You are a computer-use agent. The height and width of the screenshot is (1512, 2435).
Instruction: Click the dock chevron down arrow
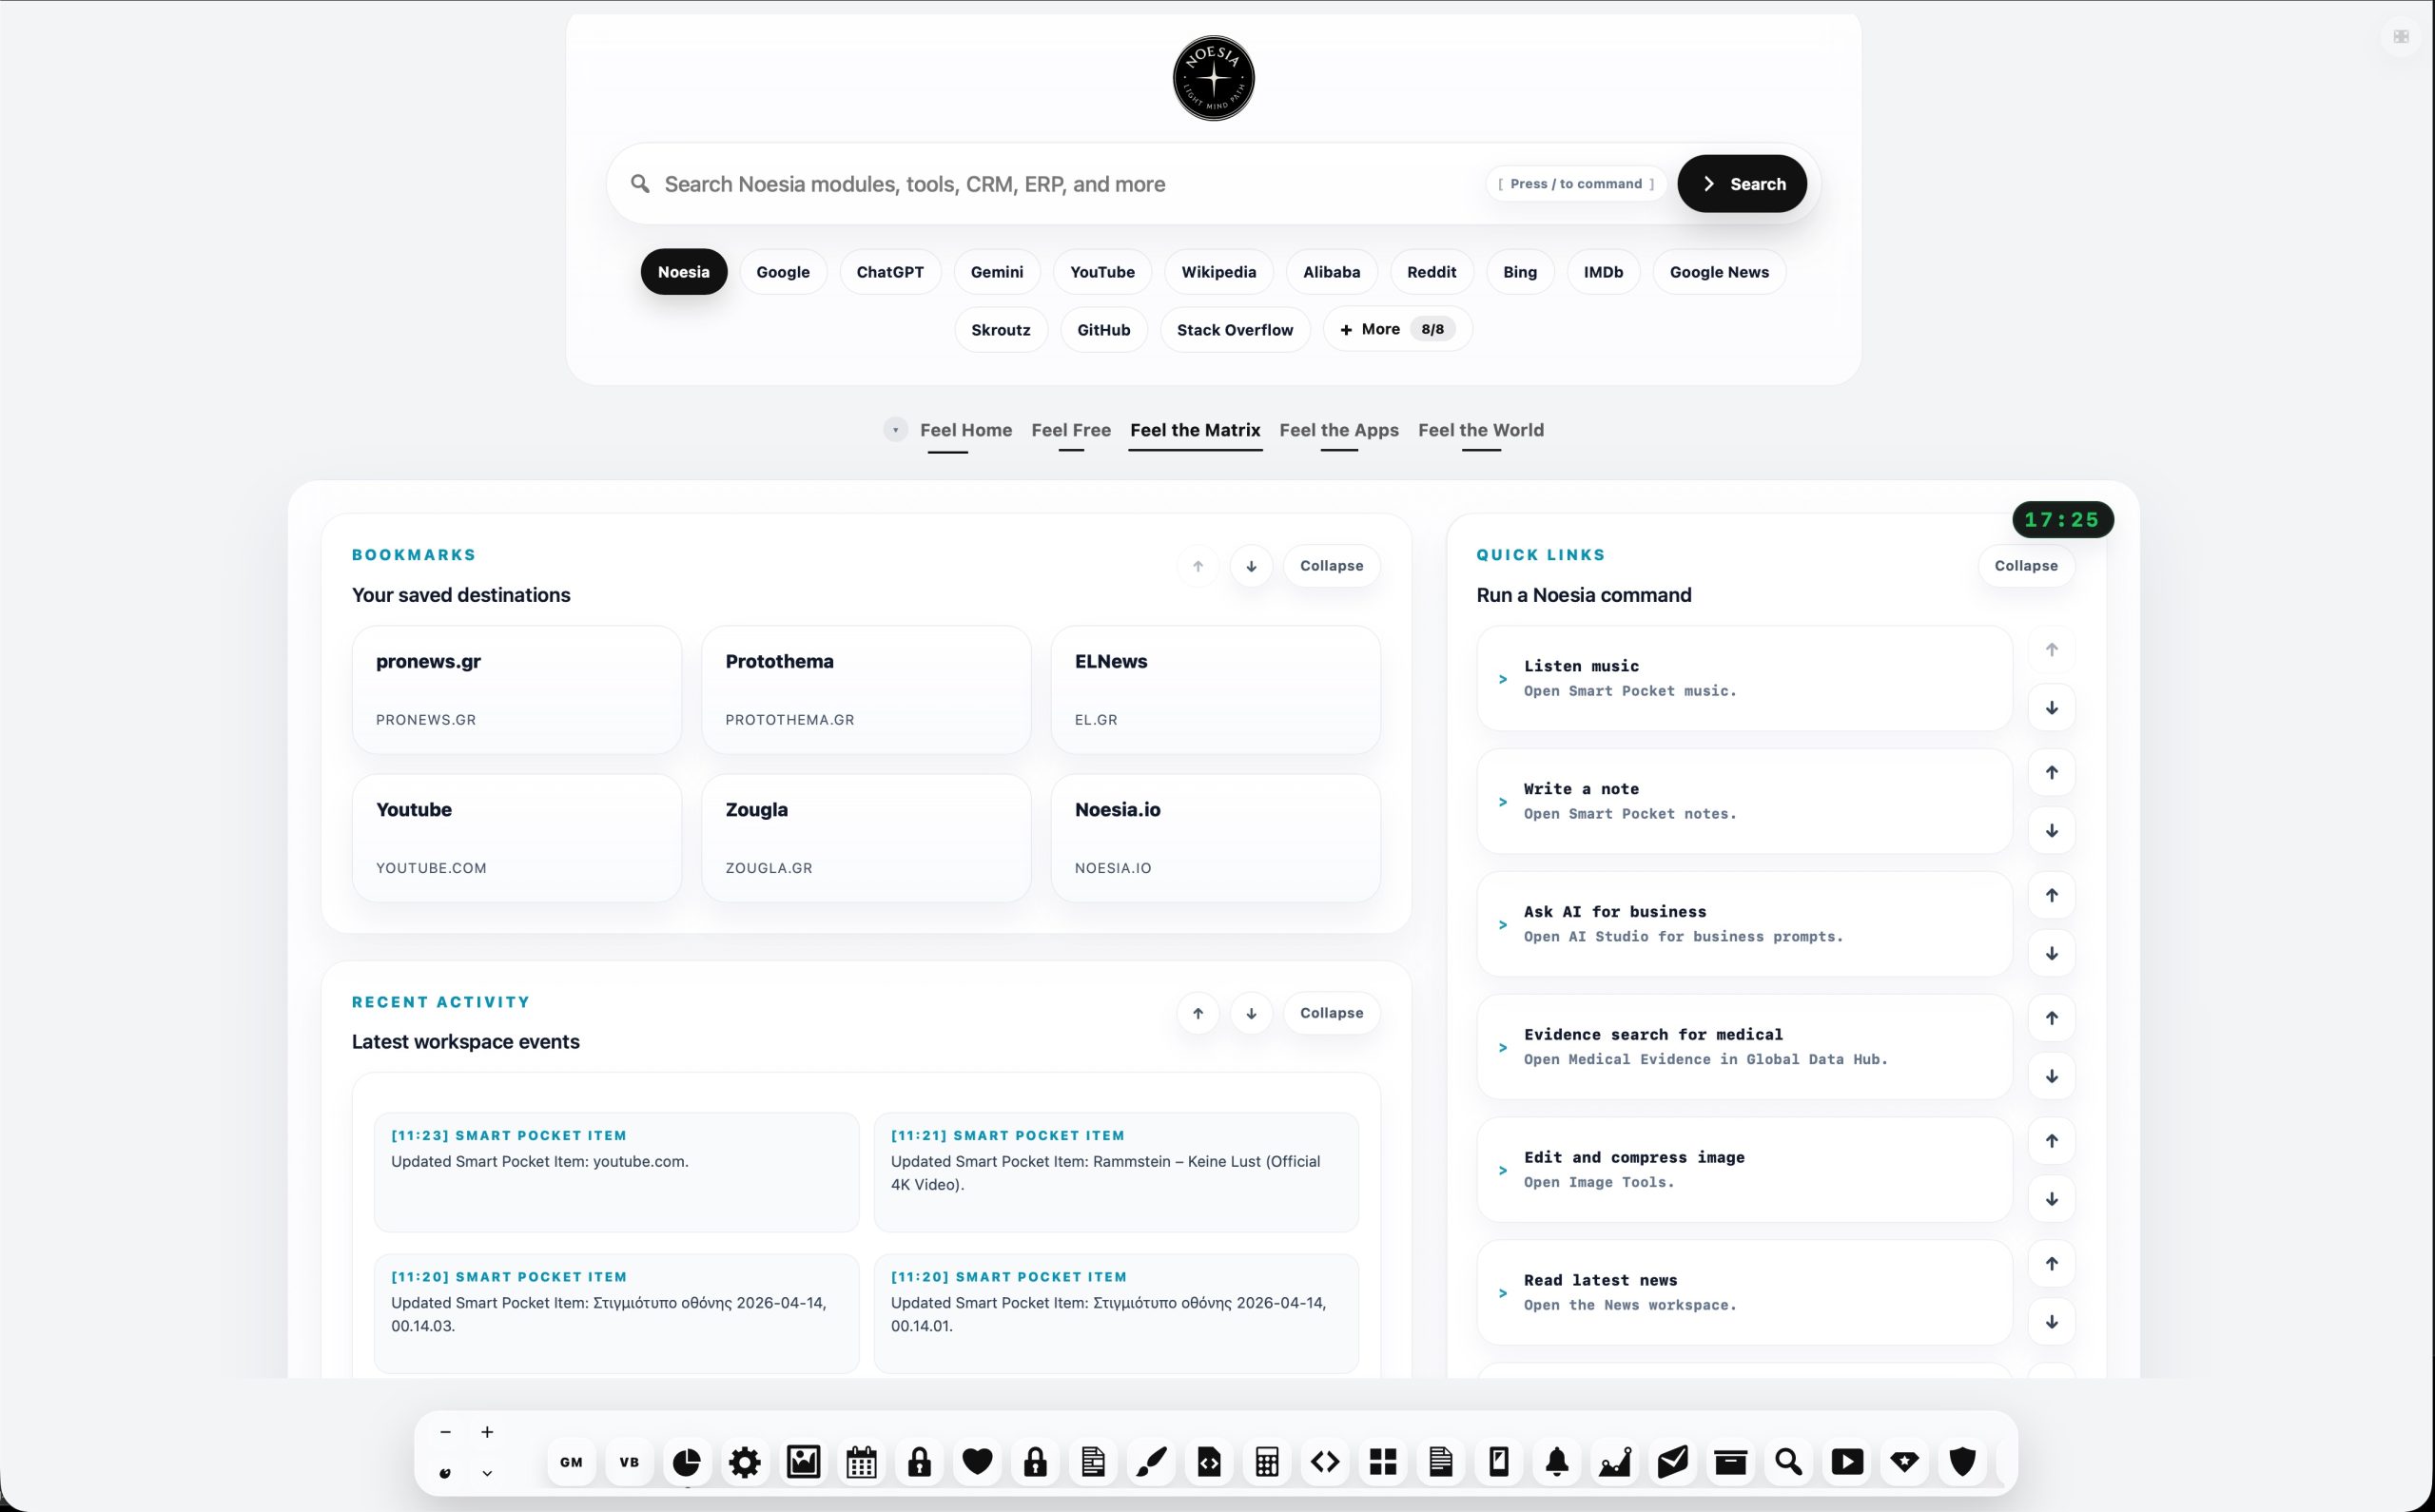point(487,1473)
